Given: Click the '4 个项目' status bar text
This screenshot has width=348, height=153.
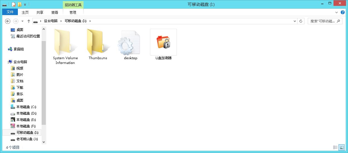Looking at the screenshot, I should [x=13, y=147].
